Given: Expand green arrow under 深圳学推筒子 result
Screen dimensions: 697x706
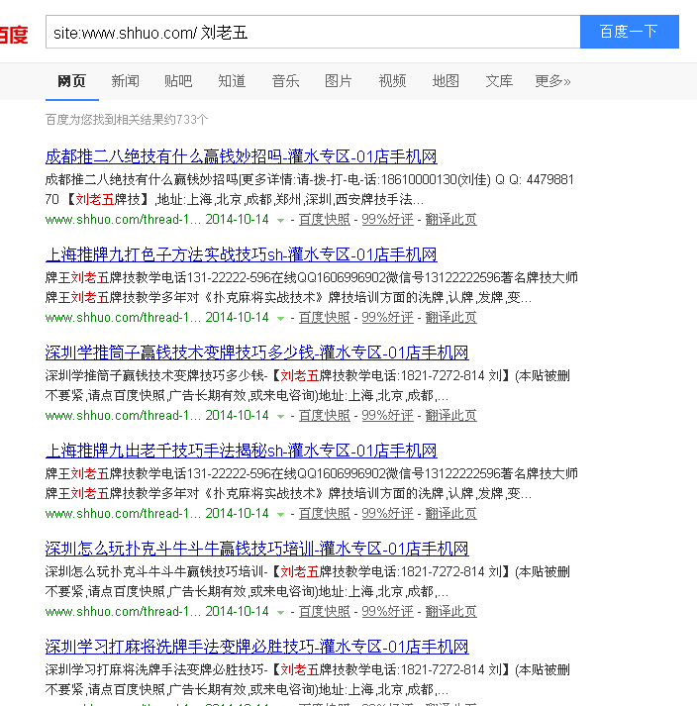Looking at the screenshot, I should 280,417.
